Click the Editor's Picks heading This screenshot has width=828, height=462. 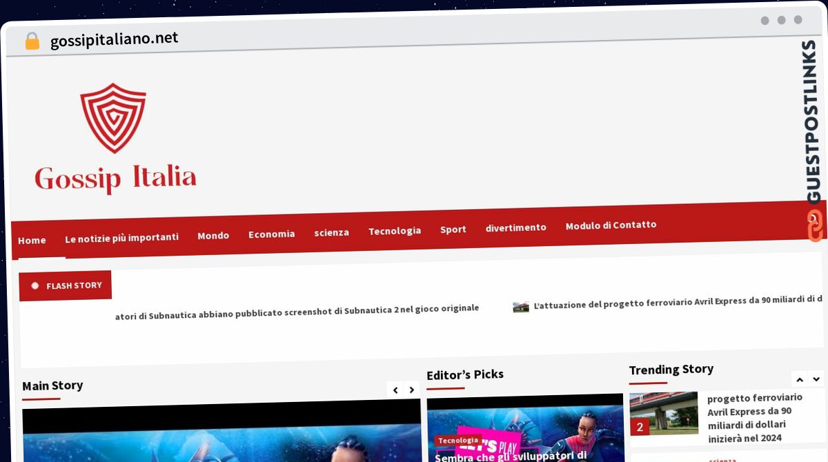click(465, 375)
